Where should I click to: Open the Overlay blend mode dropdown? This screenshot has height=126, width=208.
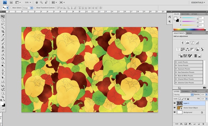pos(183,94)
